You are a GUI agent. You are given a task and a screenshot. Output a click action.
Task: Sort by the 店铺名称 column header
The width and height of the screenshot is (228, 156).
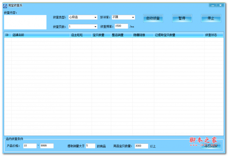click(x=41, y=35)
